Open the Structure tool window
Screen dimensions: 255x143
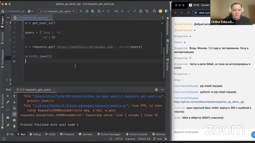pyautogui.click(x=2, y=101)
